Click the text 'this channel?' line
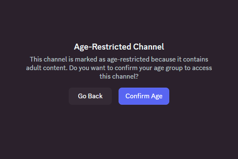238x159 pixels. 119,77
